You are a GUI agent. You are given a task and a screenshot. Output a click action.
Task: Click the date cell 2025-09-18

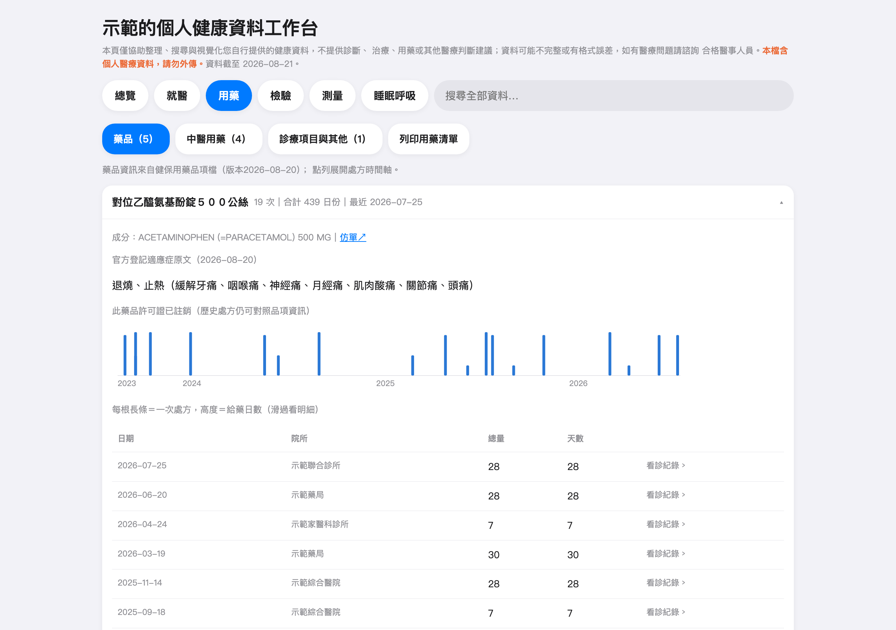[141, 612]
